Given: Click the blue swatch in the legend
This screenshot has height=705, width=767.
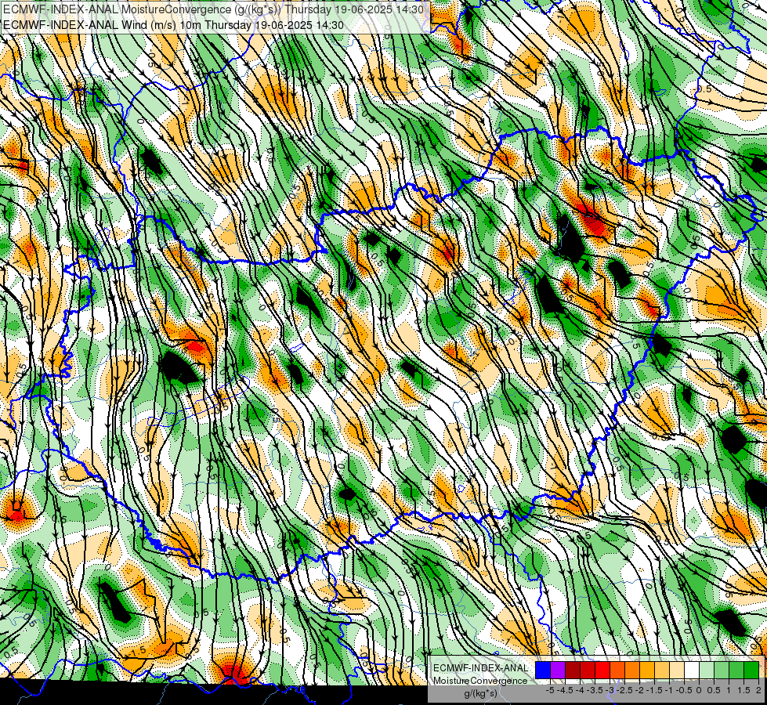Looking at the screenshot, I should [x=543, y=671].
